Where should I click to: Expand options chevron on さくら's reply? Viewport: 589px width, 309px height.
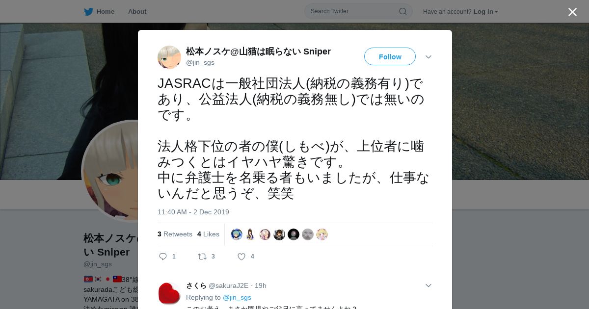coord(428,285)
